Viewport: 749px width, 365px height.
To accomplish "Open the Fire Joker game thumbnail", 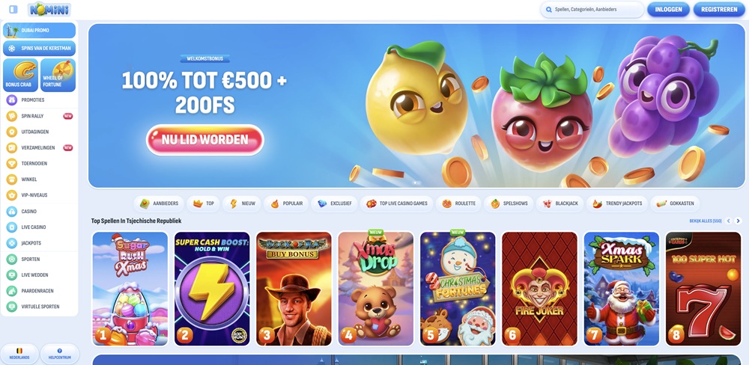I will (x=539, y=289).
